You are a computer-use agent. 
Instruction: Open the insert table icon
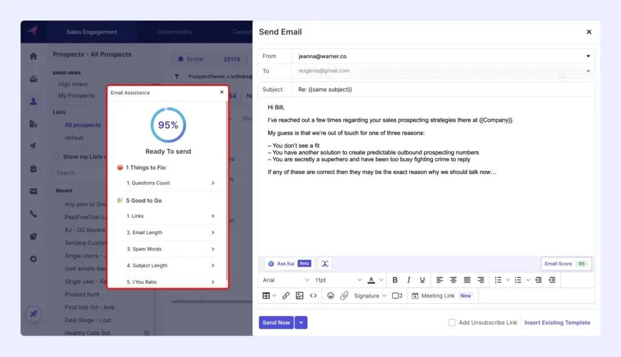tap(266, 295)
